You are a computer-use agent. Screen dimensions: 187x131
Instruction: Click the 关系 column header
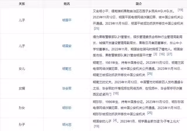(22, 4)
